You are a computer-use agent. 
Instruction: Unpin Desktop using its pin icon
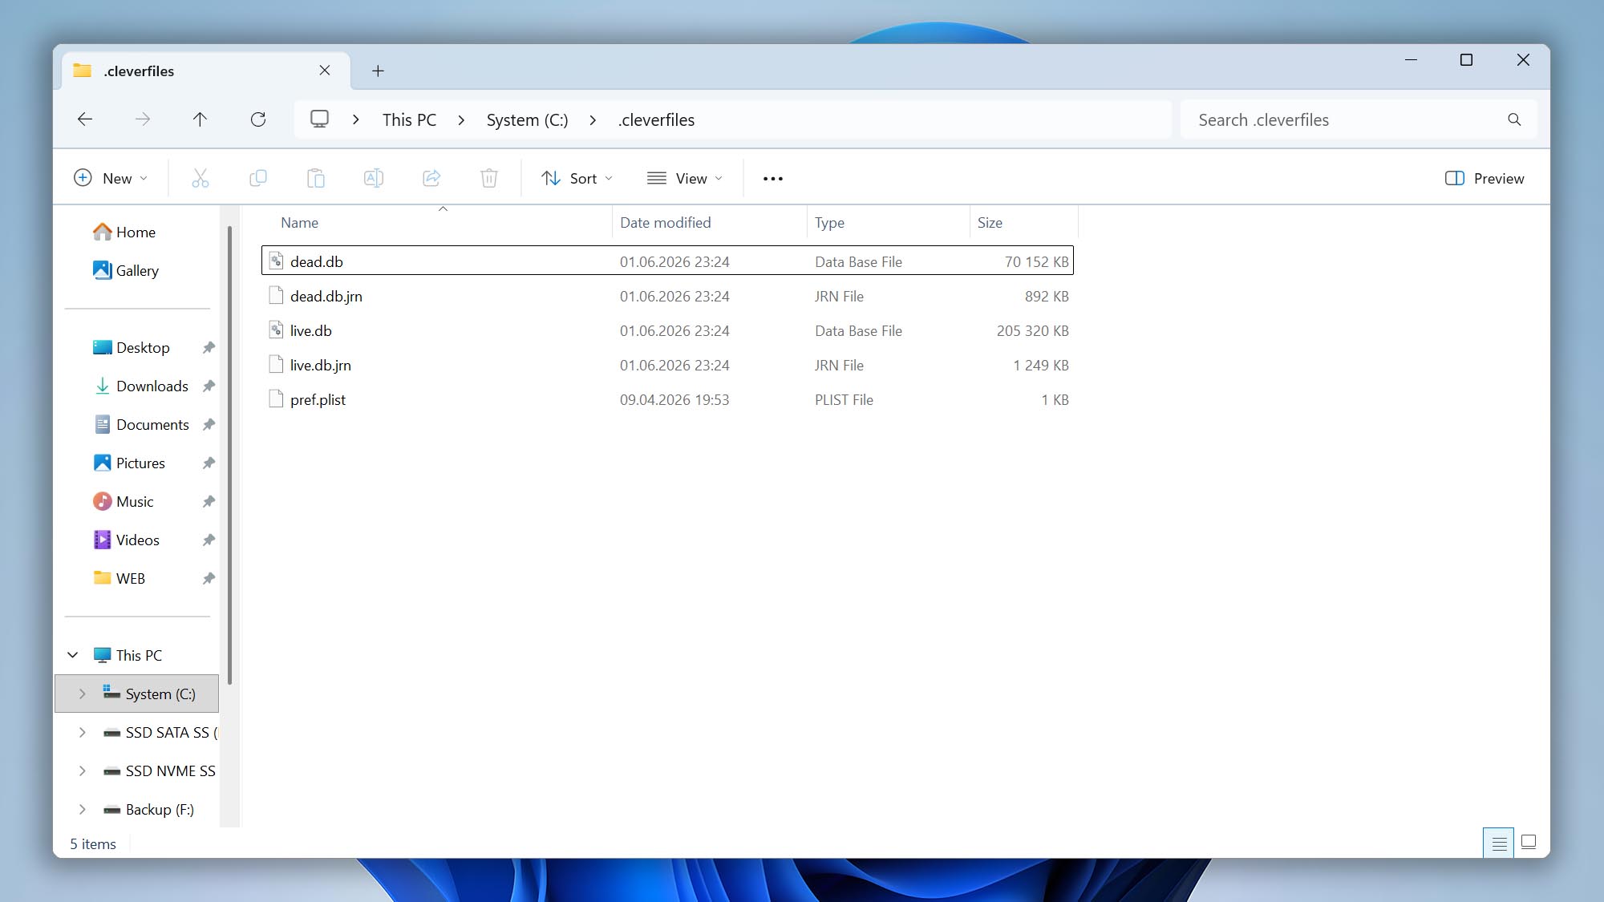pos(209,347)
